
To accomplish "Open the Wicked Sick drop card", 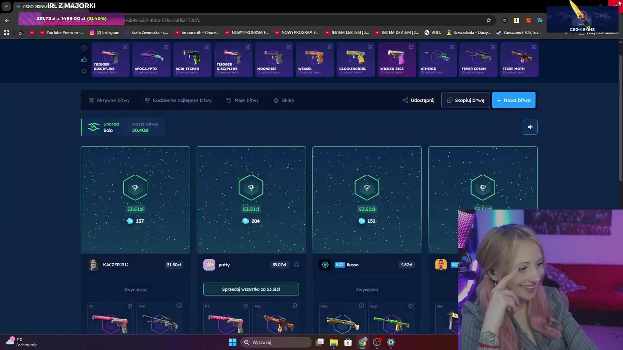I will click(x=396, y=60).
